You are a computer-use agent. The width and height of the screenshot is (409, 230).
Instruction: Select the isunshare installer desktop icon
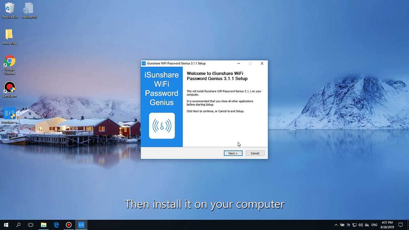[x=10, y=116]
